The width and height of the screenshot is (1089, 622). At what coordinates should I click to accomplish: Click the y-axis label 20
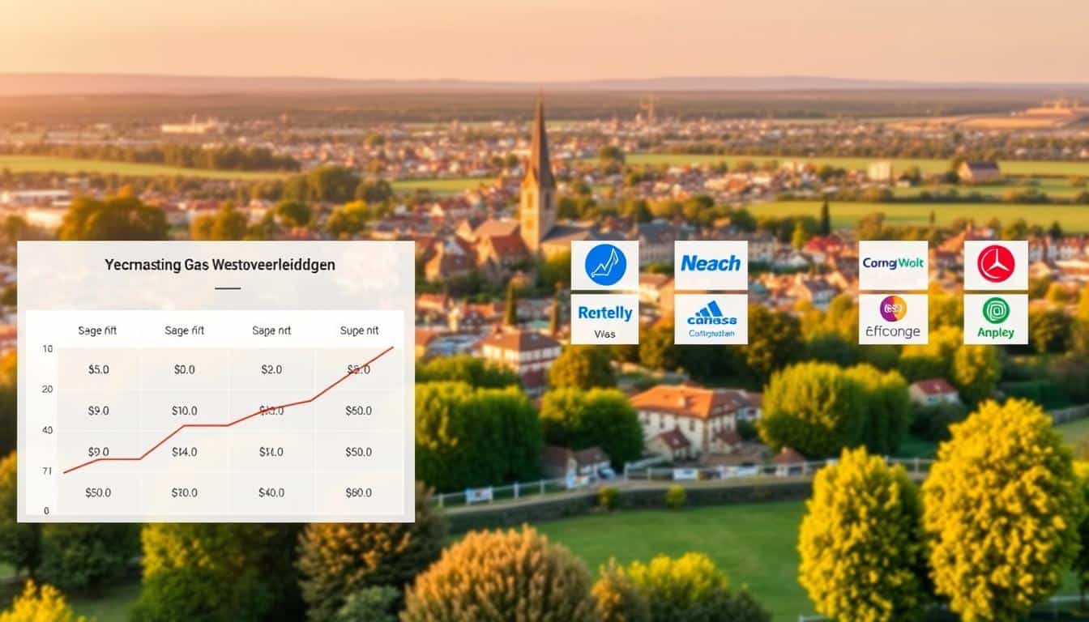[x=47, y=390]
